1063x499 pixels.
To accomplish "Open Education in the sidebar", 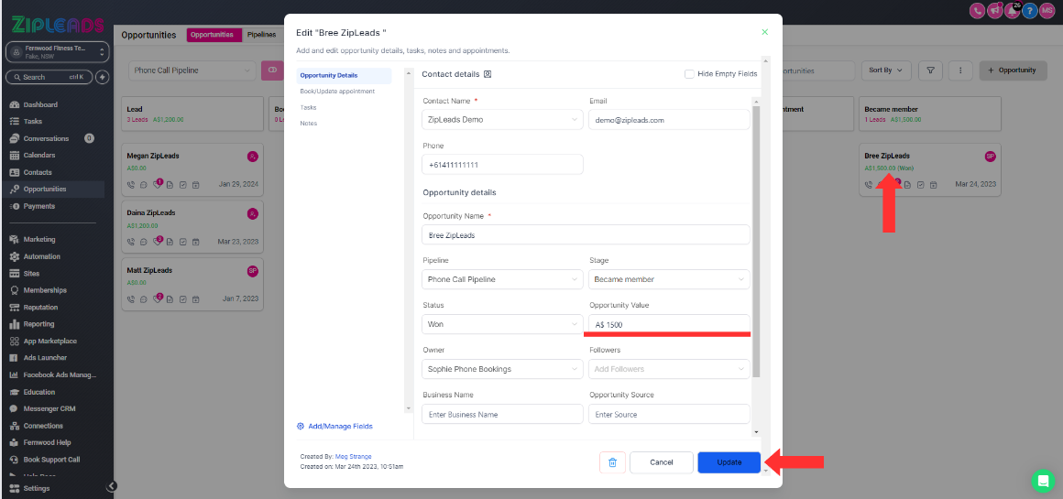I will coord(38,392).
